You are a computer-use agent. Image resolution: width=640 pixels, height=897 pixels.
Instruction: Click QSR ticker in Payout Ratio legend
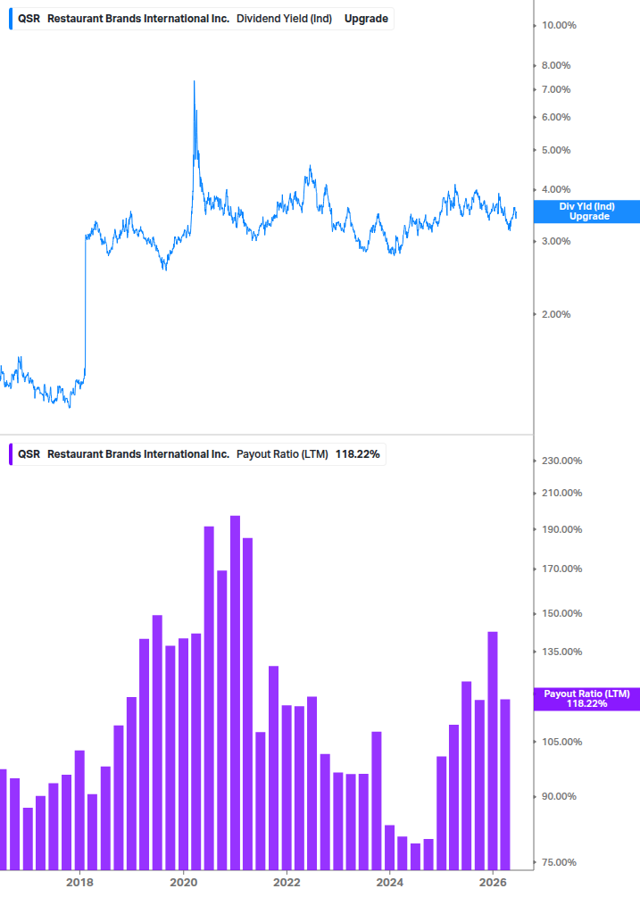pyautogui.click(x=29, y=454)
